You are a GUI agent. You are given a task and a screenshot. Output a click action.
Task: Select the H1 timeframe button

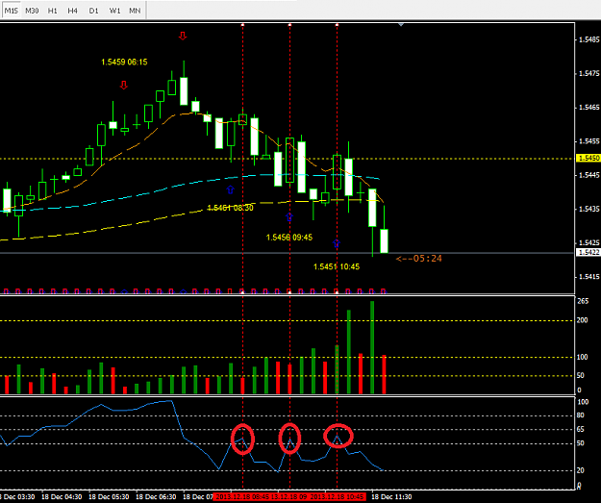[x=53, y=11]
